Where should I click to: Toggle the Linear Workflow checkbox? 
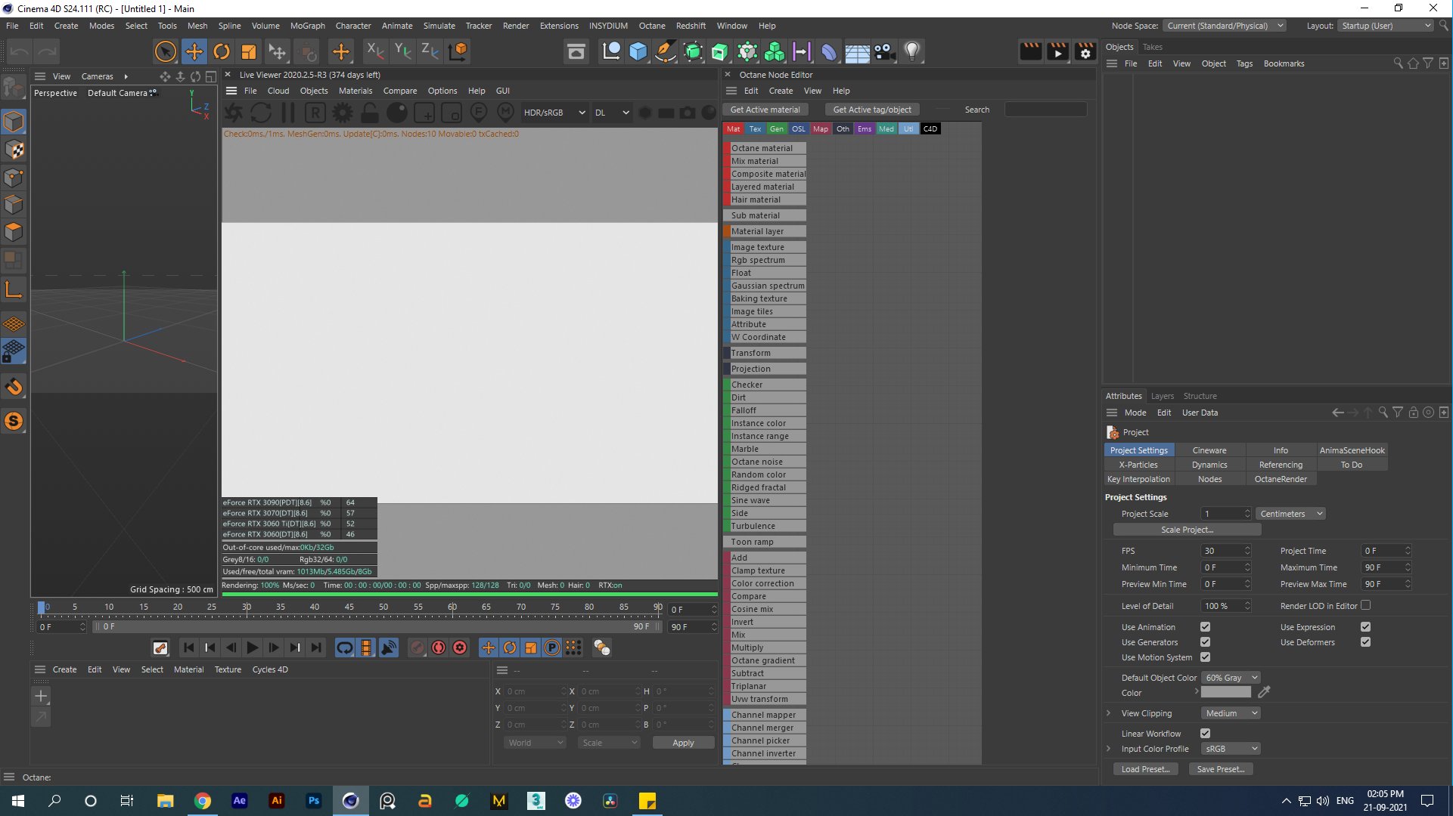[x=1205, y=734]
